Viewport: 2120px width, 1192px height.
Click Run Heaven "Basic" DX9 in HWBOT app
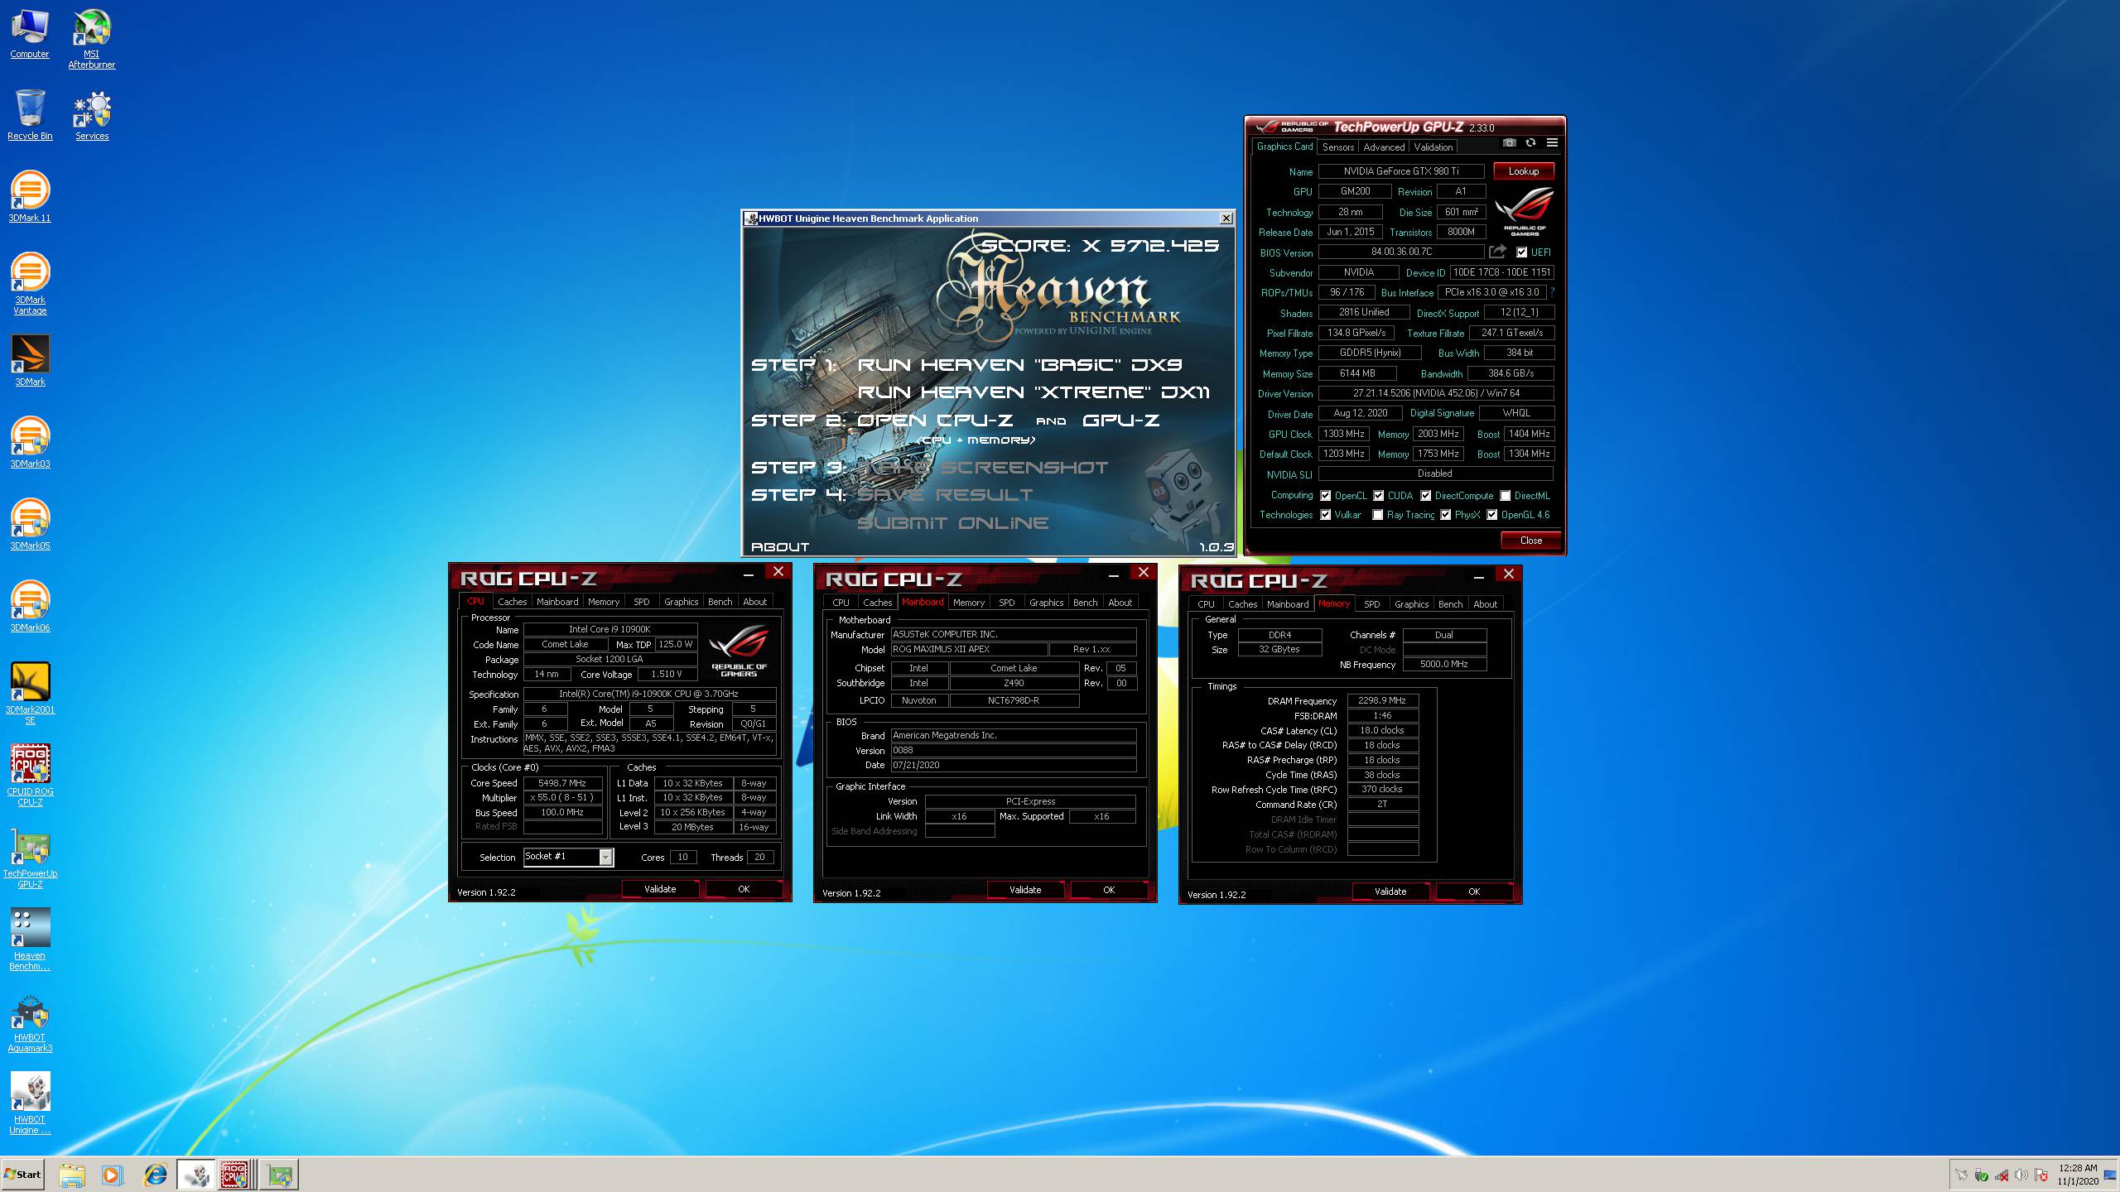[1019, 365]
